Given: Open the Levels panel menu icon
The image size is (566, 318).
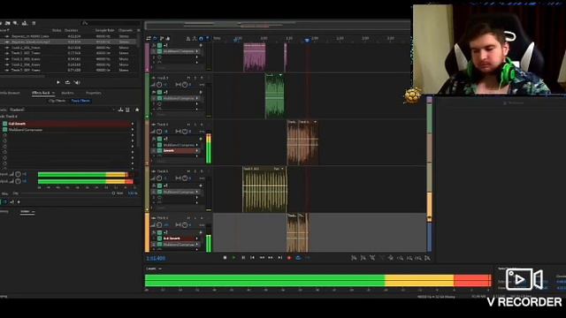Looking at the screenshot, I should tap(160, 269).
